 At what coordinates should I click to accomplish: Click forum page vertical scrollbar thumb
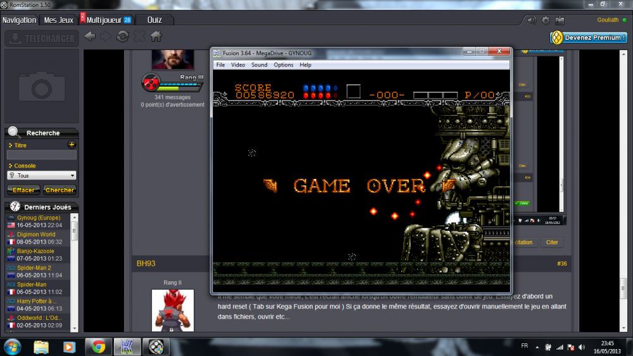coord(624,288)
